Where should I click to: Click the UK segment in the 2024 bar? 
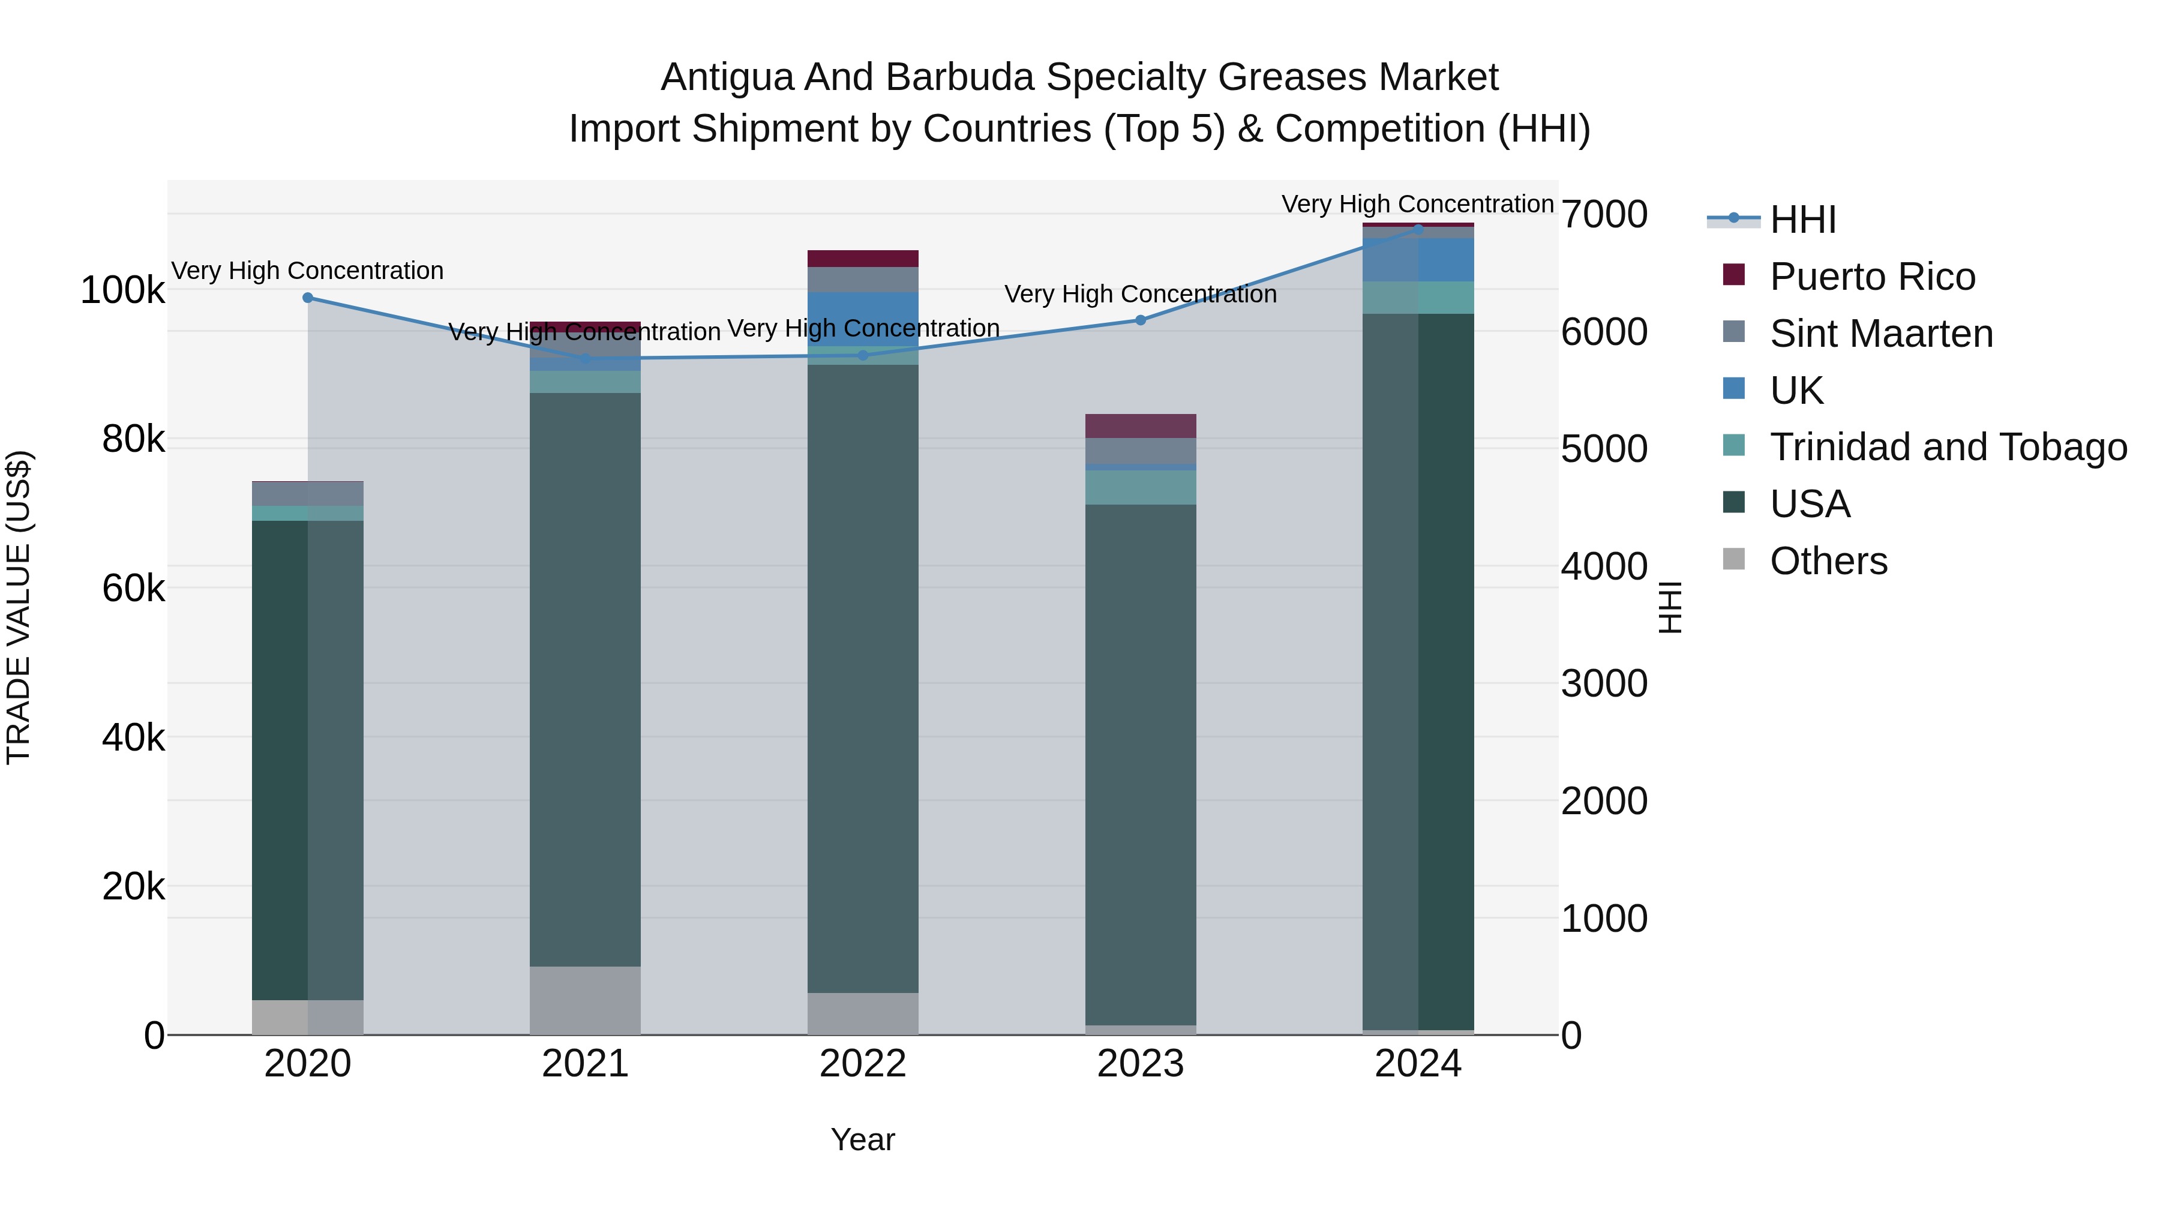click(x=1418, y=260)
